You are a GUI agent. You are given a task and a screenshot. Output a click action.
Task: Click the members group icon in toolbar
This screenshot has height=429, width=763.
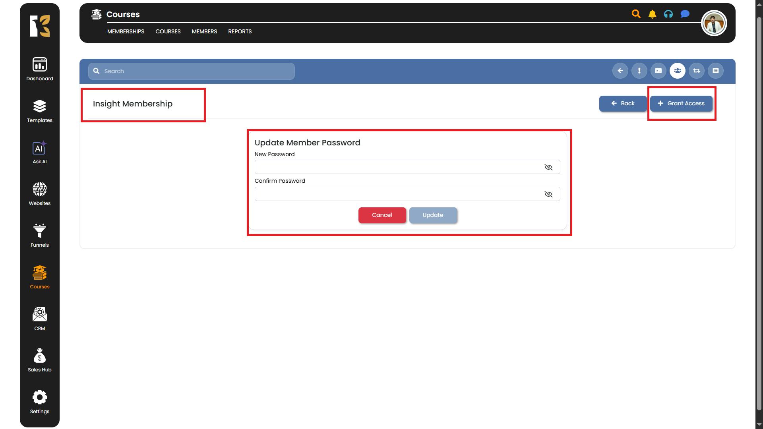pyautogui.click(x=677, y=71)
